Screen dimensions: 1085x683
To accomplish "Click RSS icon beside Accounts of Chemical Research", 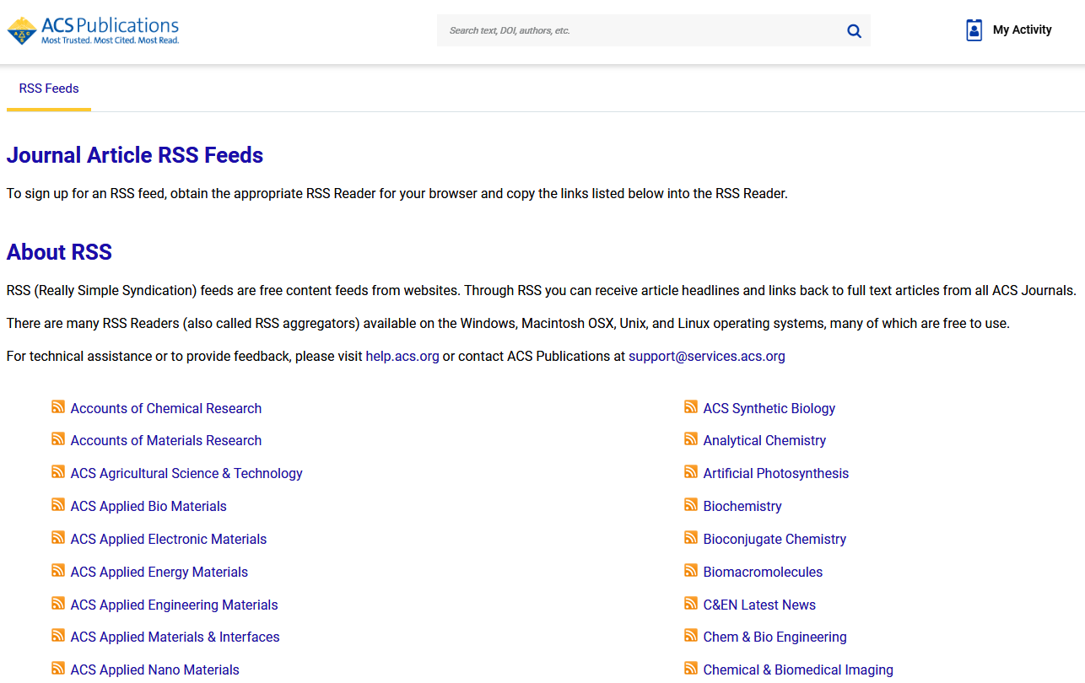I will click(58, 407).
